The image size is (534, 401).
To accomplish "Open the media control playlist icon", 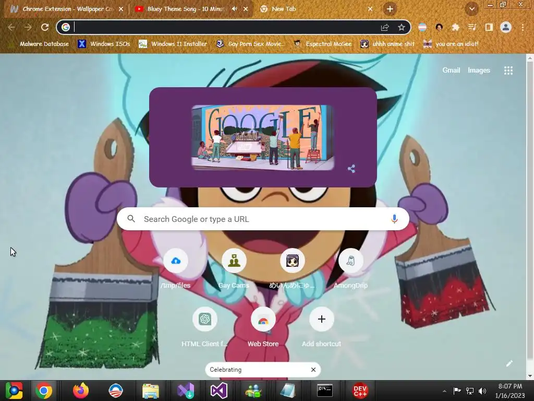I will click(472, 27).
